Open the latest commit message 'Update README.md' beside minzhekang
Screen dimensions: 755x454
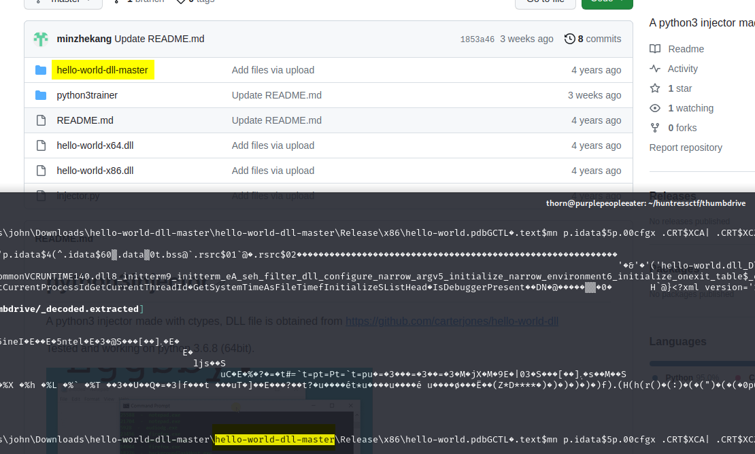159,39
